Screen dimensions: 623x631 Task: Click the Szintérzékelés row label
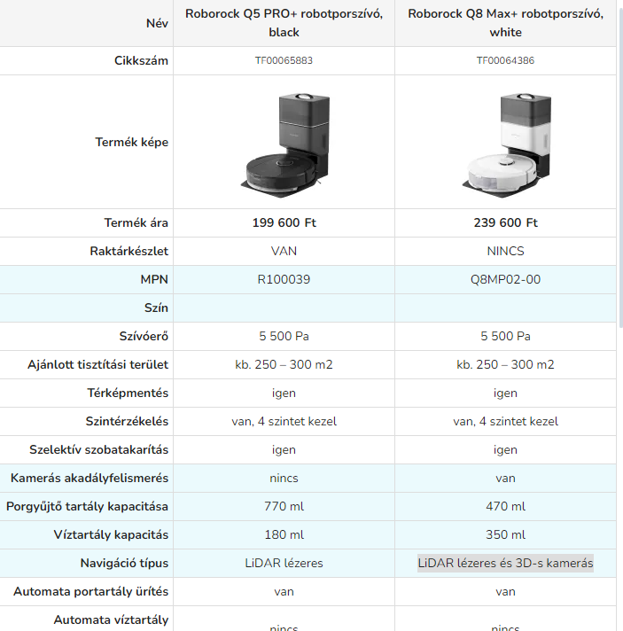[127, 421]
